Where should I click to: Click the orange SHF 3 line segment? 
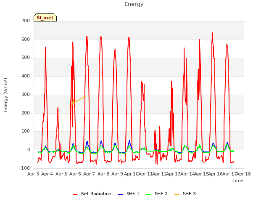(x=79, y=99)
